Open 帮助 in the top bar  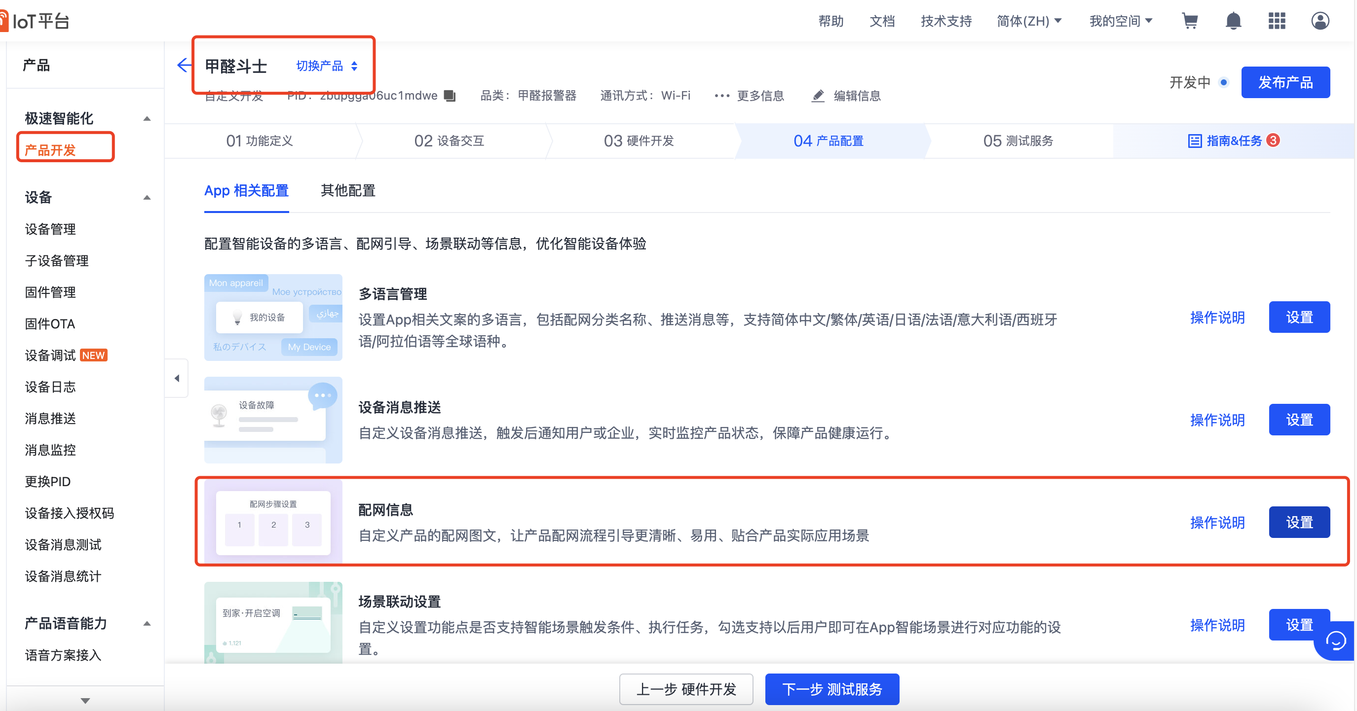[x=831, y=21]
